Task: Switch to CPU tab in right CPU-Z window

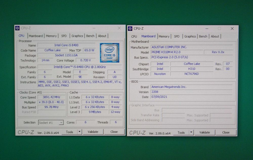Action: pyautogui.click(x=134, y=36)
